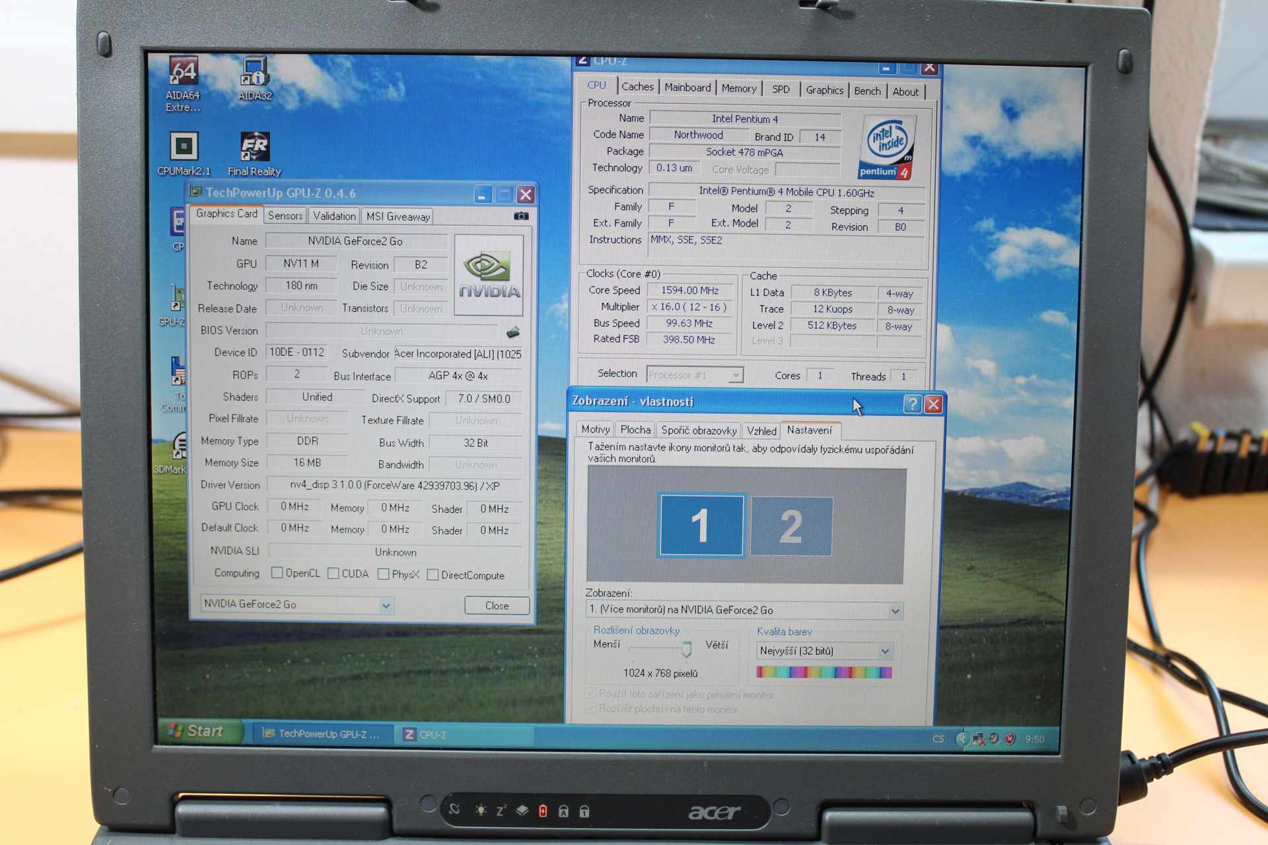Expand hidden system tray icons arrow
This screenshot has width=1268, height=845.
click(962, 739)
